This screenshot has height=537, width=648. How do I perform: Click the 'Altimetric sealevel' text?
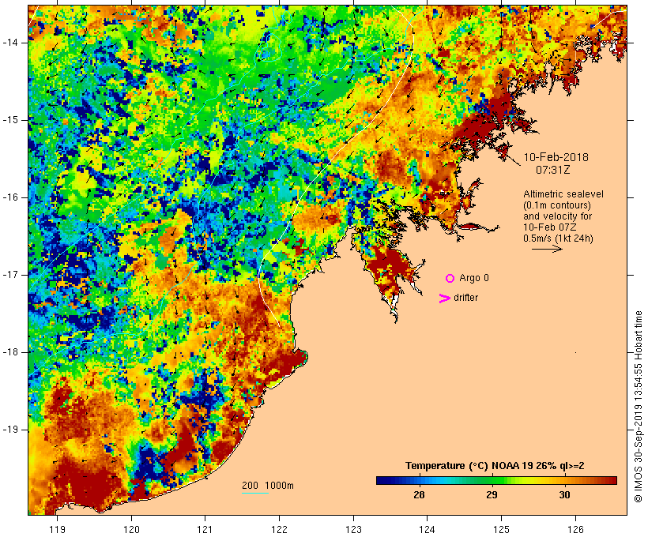(563, 194)
